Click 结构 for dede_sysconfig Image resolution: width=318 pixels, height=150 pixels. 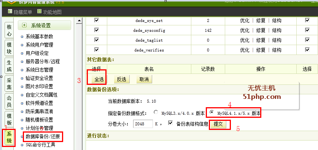(x=277, y=30)
